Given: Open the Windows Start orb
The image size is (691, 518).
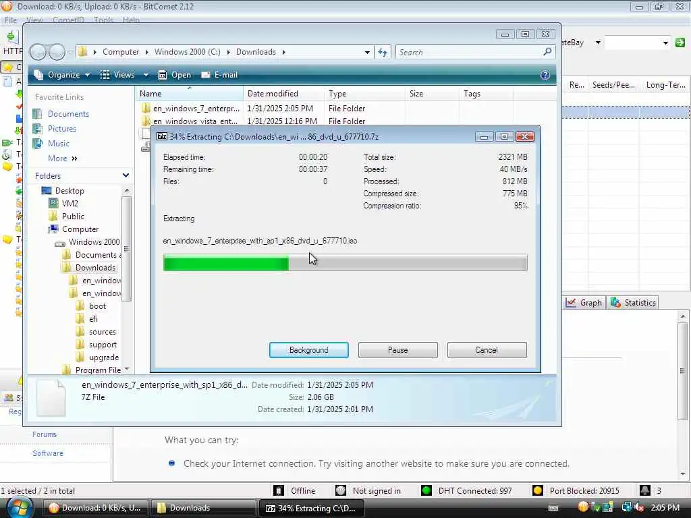Looking at the screenshot, I should 20,507.
